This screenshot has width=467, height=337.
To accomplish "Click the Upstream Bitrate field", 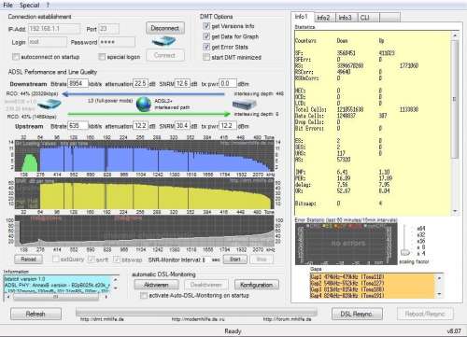I will [x=78, y=126].
